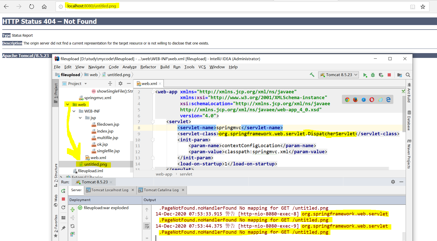Close the web.xml editor tab
The image size is (437, 241).
160,84
